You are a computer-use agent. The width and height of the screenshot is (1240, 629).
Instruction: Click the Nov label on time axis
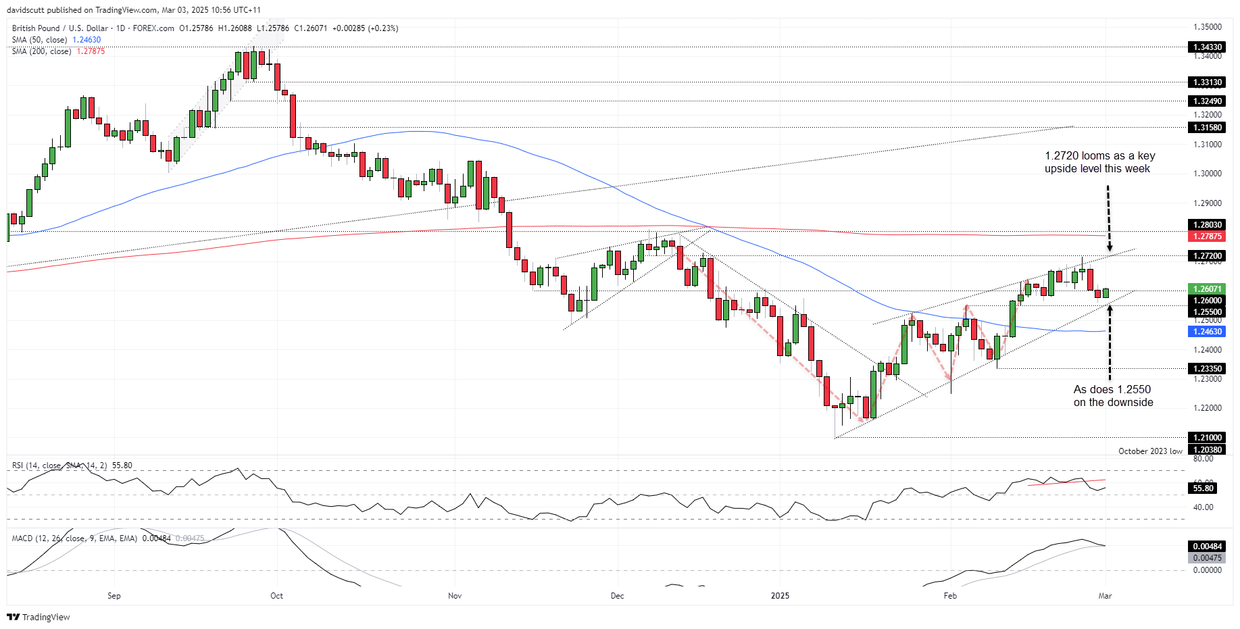(455, 596)
